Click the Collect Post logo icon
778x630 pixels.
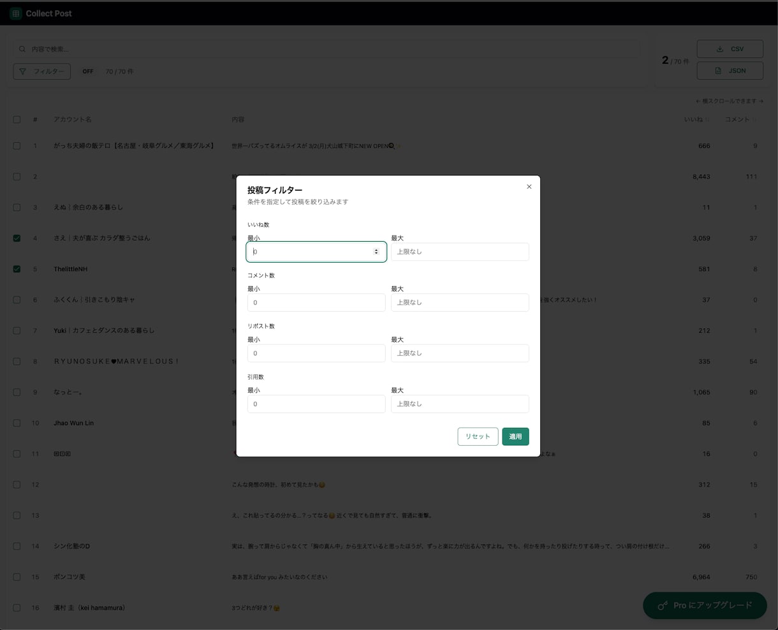[16, 13]
